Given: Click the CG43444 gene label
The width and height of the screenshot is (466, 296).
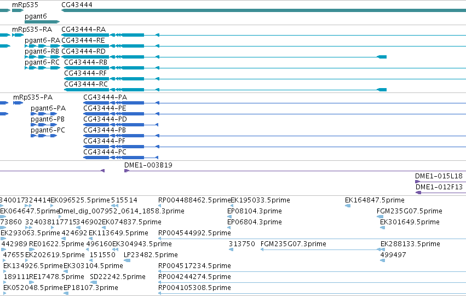Looking at the screenshot, I should point(77,5).
